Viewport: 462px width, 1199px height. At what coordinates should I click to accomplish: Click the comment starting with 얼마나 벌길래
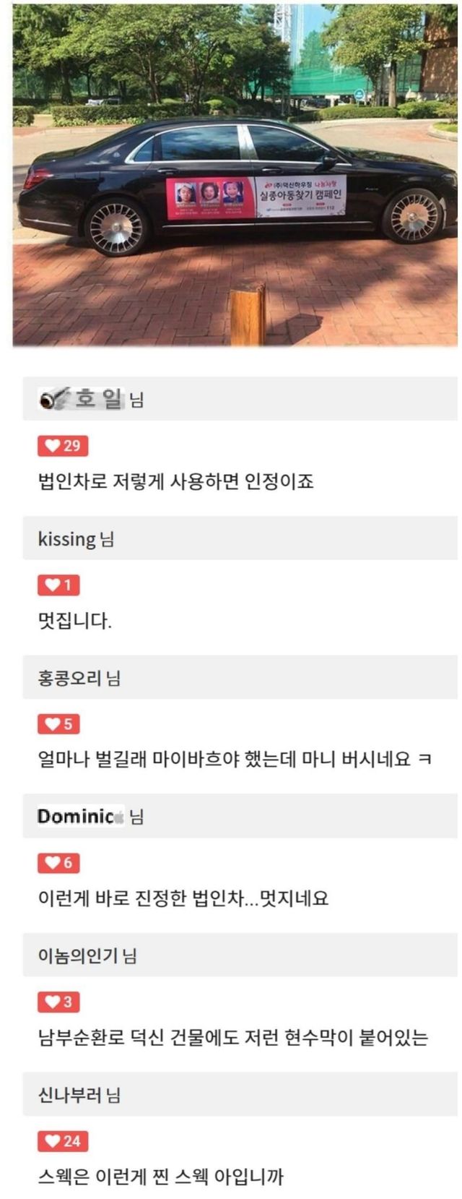235,760
